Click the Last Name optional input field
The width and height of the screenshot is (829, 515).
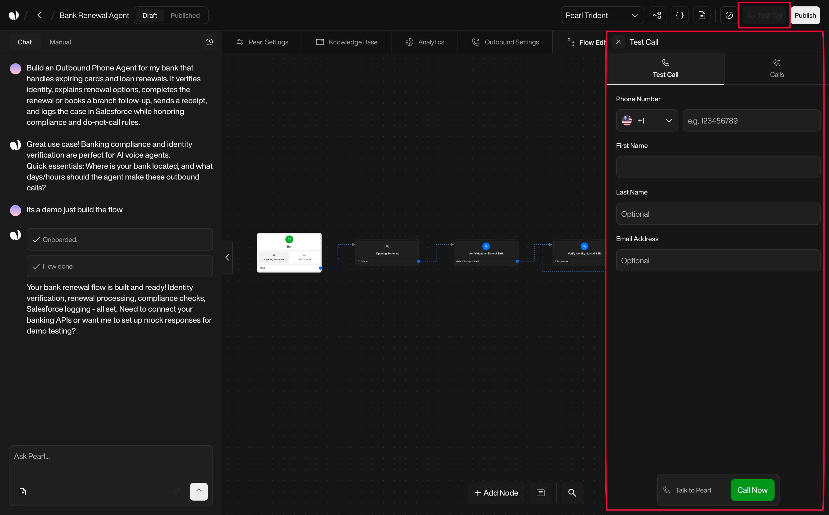pos(718,214)
